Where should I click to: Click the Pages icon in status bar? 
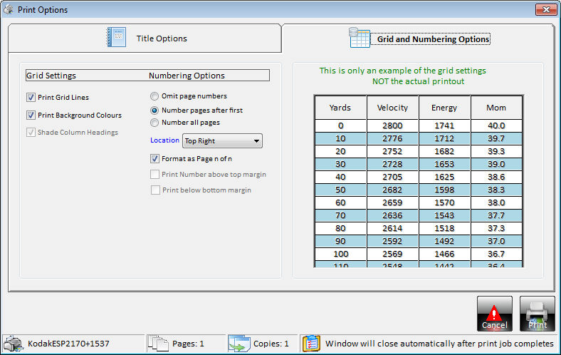[158, 344]
